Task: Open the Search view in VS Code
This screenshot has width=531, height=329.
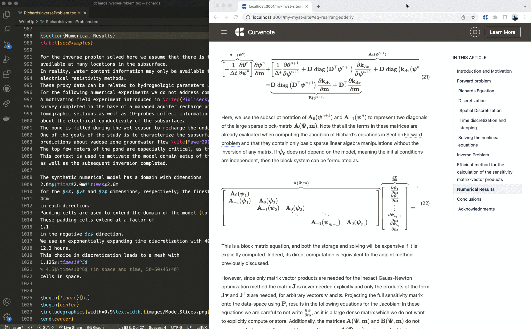Action: pos(7,29)
